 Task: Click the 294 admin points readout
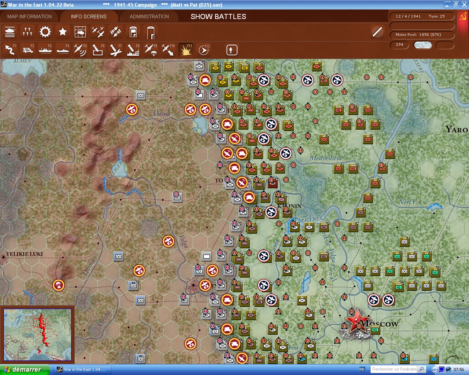tap(400, 45)
